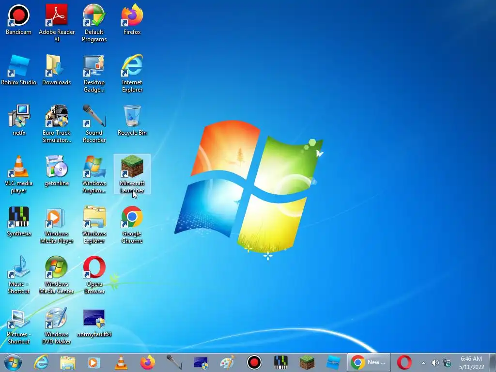Select the Minecraft Launcher desktop icon
Screen dimensions: 496x372
click(132, 174)
